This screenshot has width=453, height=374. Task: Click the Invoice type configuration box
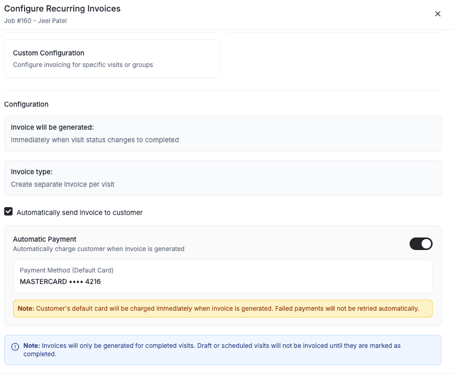pos(223,178)
